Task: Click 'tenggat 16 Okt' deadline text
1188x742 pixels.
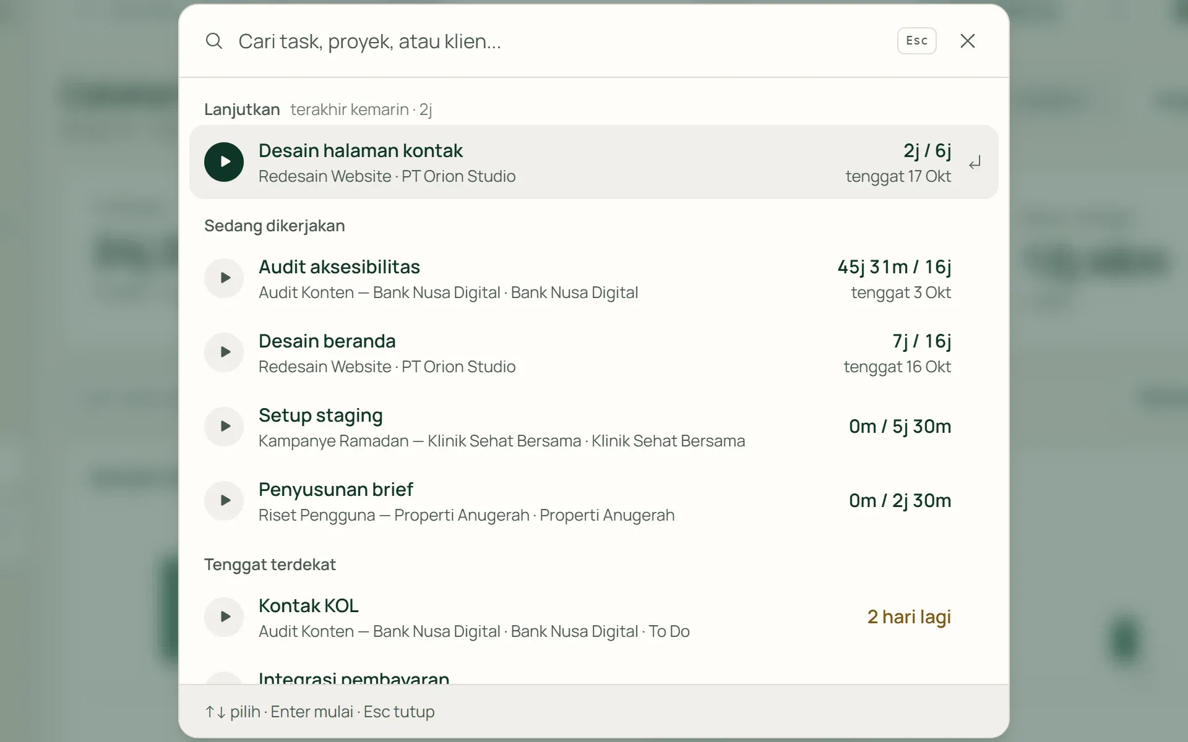Action: [897, 367]
